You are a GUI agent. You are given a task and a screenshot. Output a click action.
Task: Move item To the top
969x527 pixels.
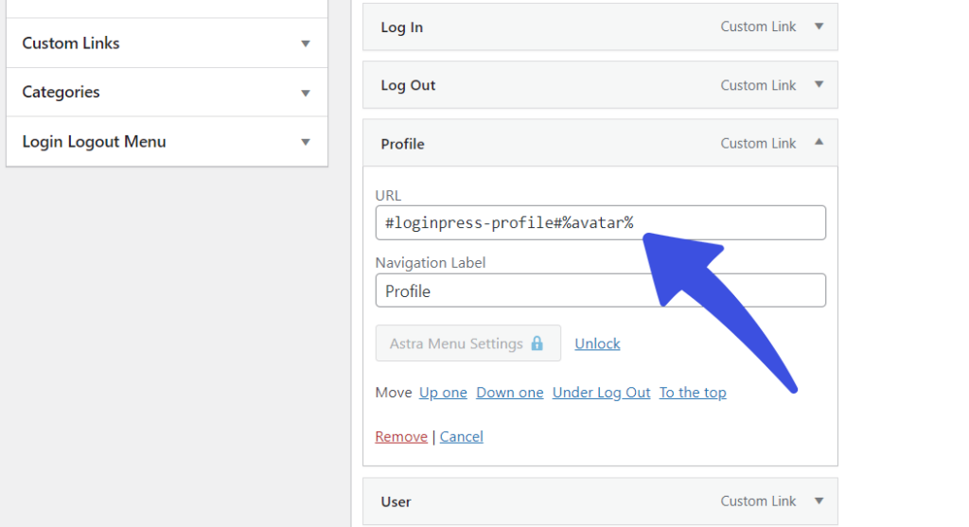coord(693,393)
